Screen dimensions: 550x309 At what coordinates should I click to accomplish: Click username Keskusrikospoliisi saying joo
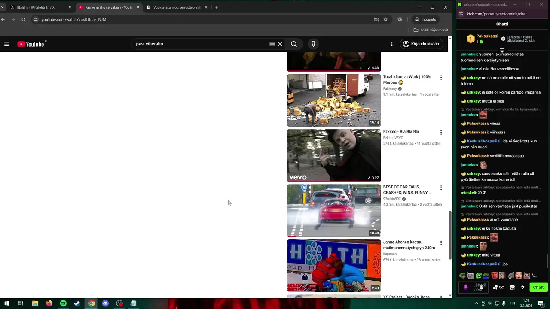(484, 264)
